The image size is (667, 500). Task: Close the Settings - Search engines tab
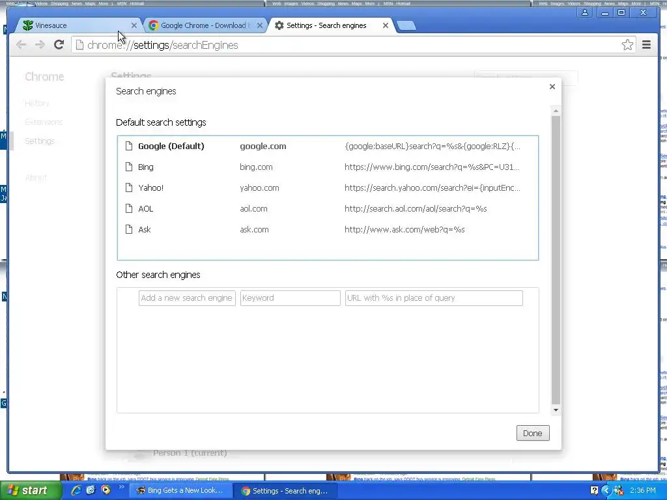[386, 25]
